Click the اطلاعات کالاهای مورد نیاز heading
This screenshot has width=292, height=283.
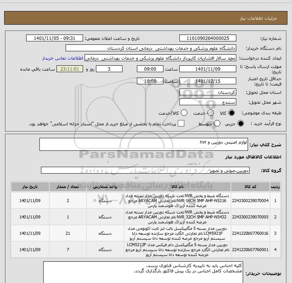(253, 157)
